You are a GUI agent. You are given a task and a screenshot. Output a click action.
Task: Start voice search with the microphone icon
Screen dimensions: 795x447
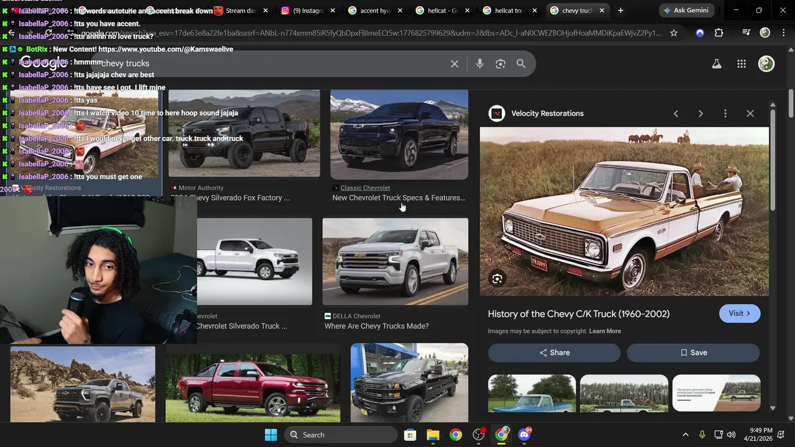point(479,63)
